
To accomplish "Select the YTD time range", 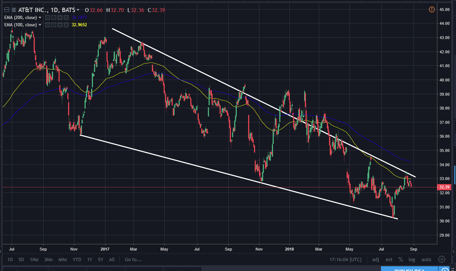I will click(77, 260).
